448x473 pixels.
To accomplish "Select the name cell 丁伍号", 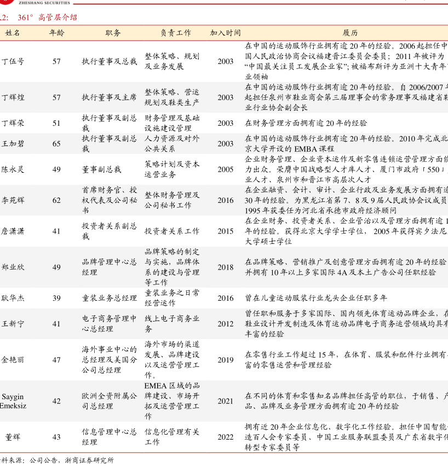I will [x=13, y=61].
